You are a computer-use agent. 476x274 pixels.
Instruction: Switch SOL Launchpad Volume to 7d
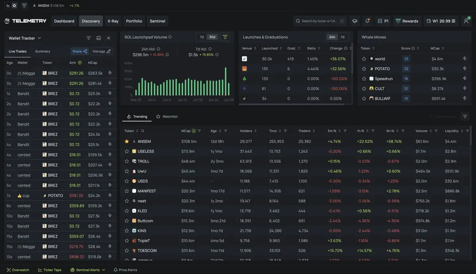coord(202,37)
